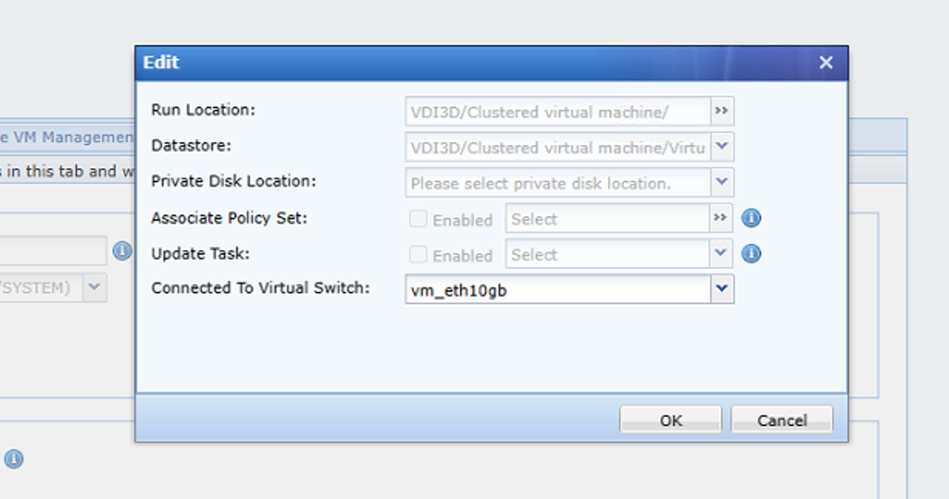Click the vm_eth10gb virtual switch field
Viewport: 949px width, 499px height.
click(558, 290)
